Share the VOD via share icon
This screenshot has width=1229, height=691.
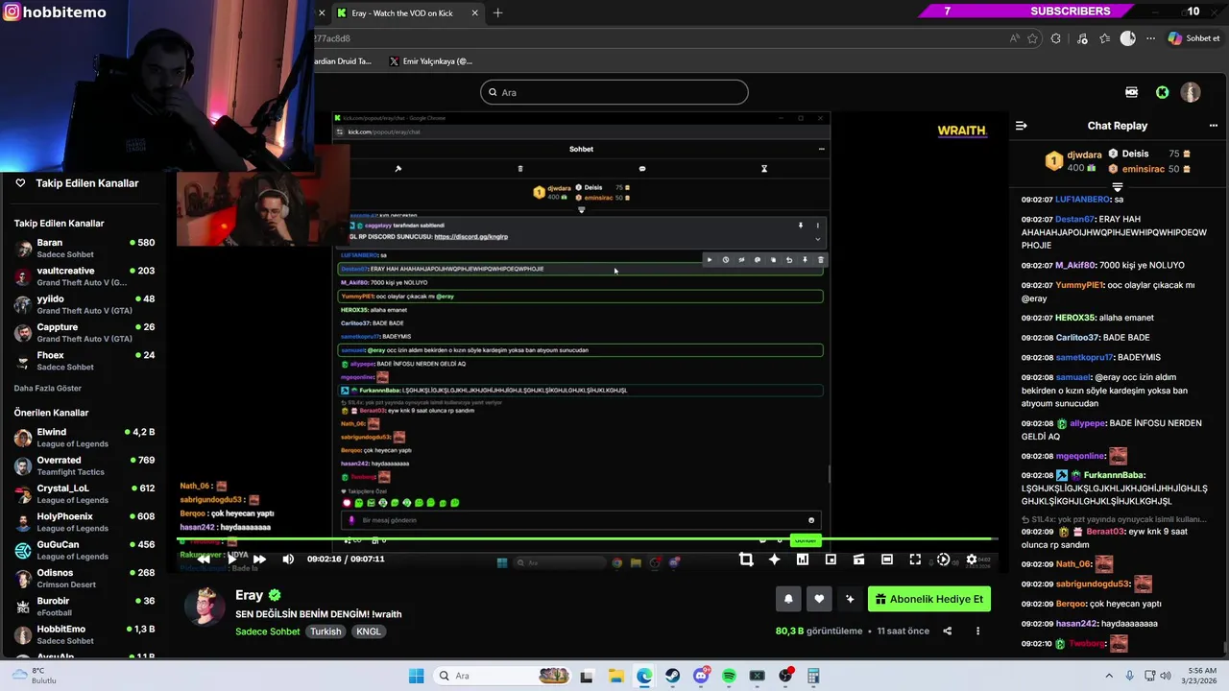tap(948, 631)
